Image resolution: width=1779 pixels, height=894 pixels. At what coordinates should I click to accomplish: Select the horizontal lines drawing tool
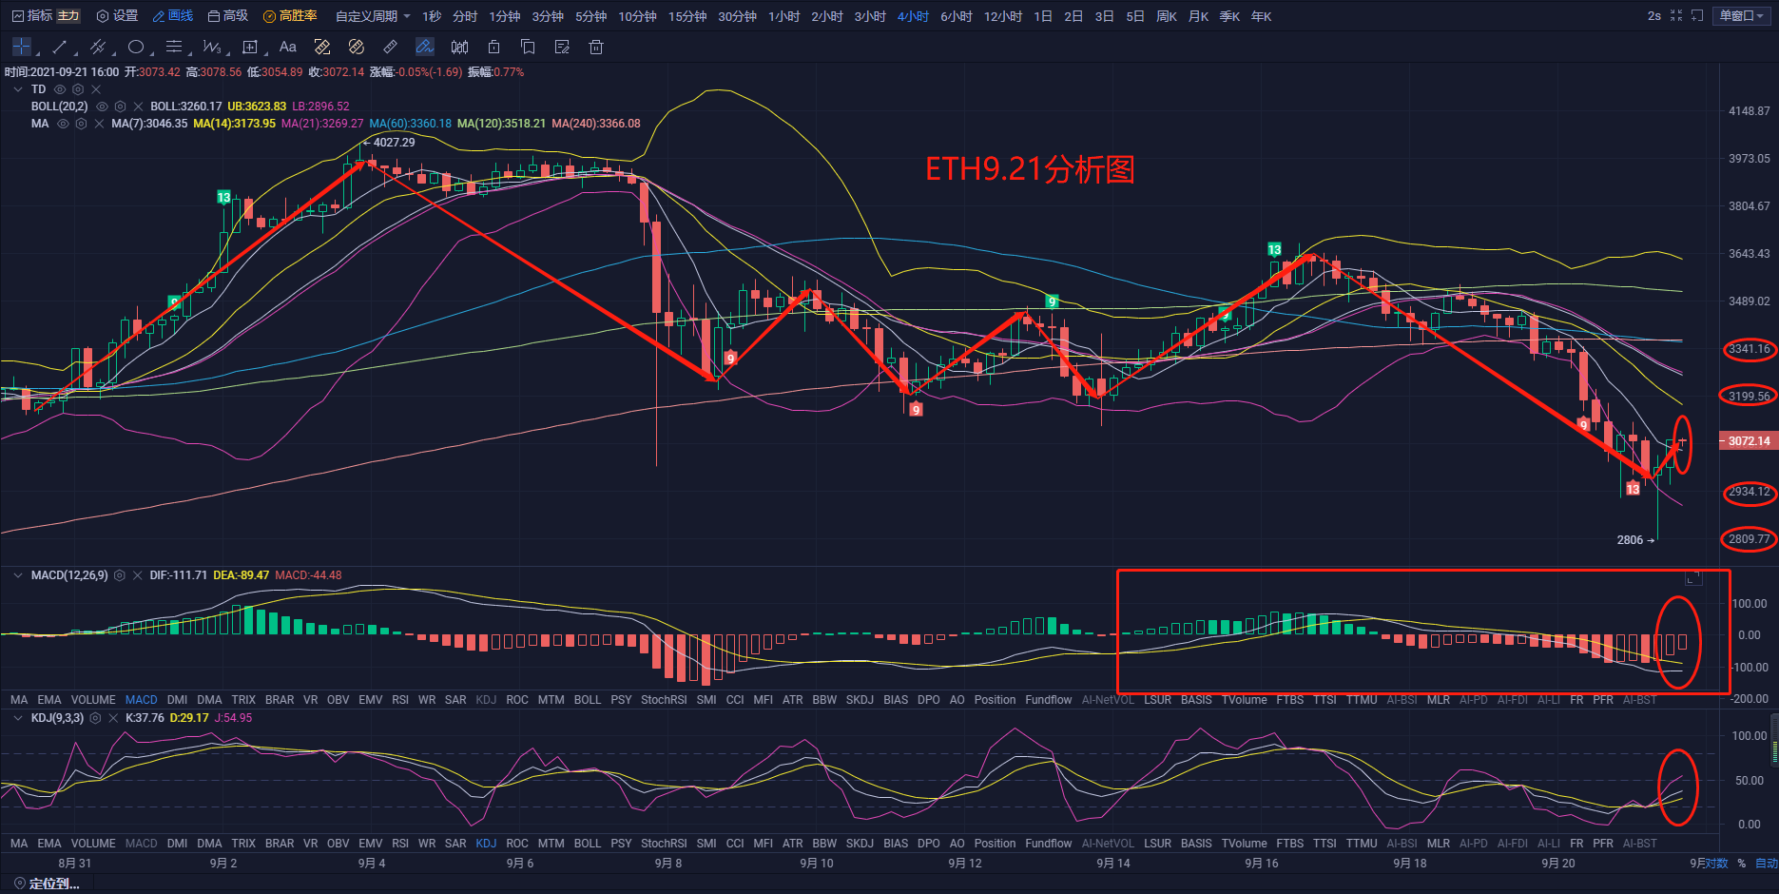point(173,47)
